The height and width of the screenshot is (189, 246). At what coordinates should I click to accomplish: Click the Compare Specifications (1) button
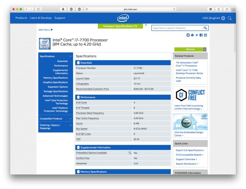(x=120, y=26)
